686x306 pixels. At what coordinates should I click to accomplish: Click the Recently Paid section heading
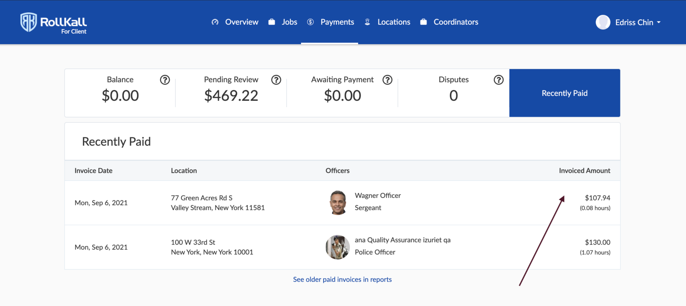tap(116, 142)
